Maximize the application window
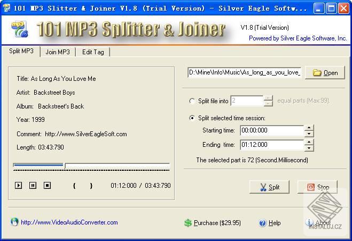This screenshot has width=352, height=241. click(331, 9)
